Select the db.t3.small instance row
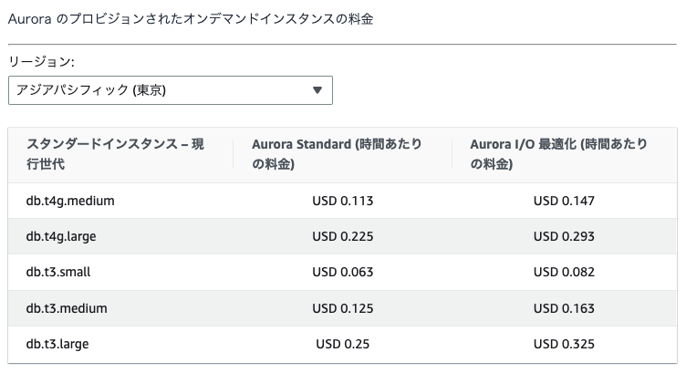The height and width of the screenshot is (373, 686). coord(58,272)
